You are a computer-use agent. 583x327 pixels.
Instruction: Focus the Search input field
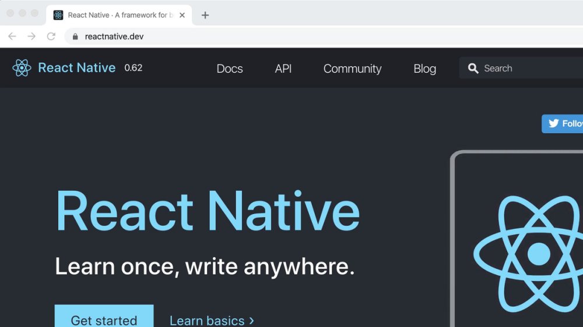[521, 68]
